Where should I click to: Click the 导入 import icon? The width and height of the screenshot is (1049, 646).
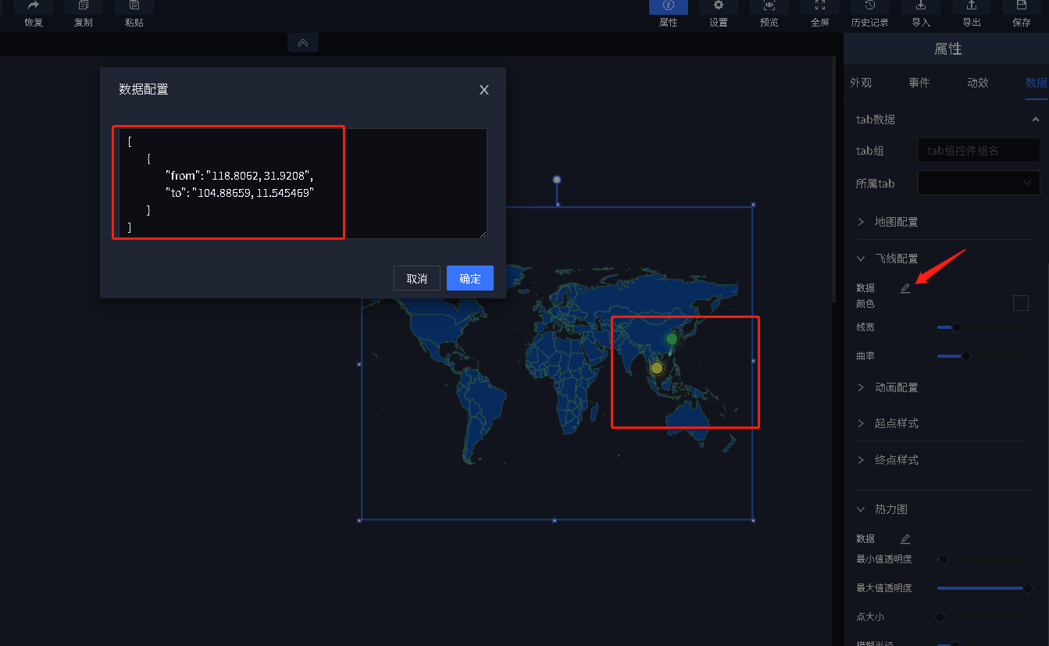921,6
